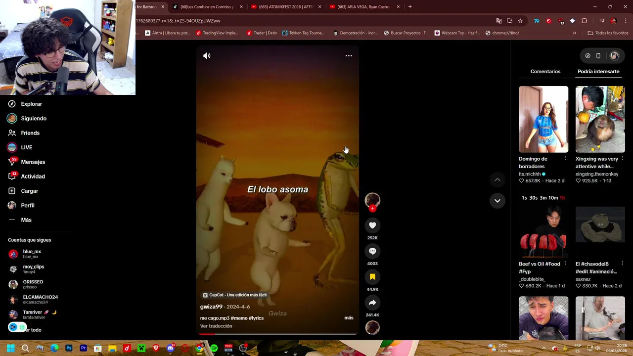Open a new browser tab with the plus button

(410, 7)
